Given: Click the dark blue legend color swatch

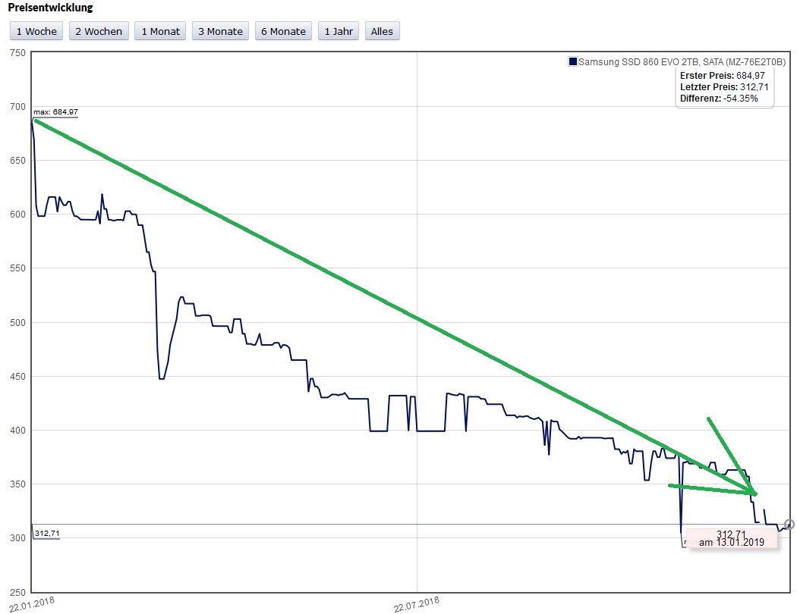Looking at the screenshot, I should [x=573, y=62].
